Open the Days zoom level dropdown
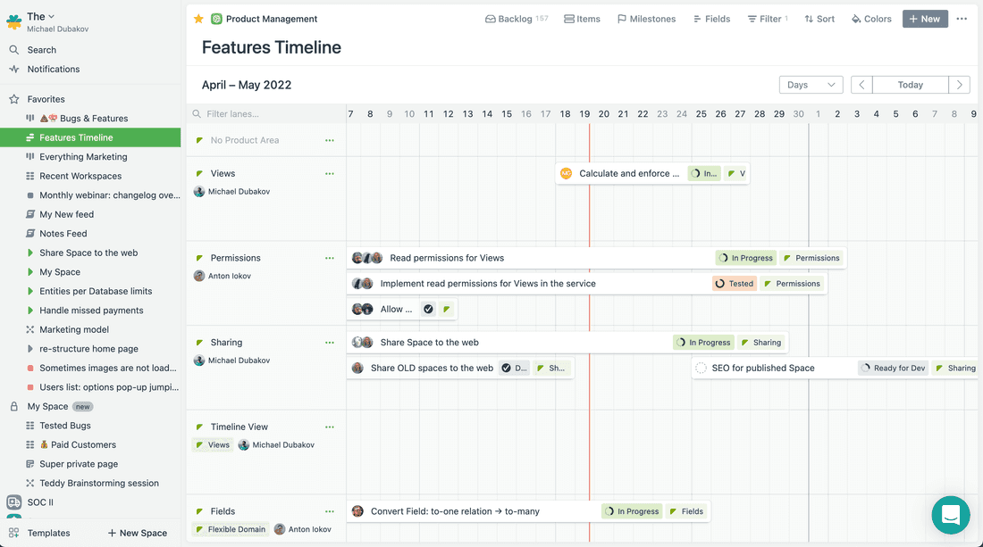Screen dimensions: 983x547 coord(811,85)
